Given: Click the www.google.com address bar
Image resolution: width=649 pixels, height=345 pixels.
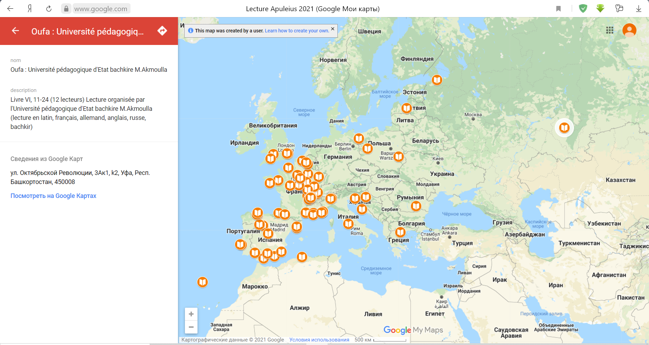Looking at the screenshot, I should pyautogui.click(x=101, y=9).
